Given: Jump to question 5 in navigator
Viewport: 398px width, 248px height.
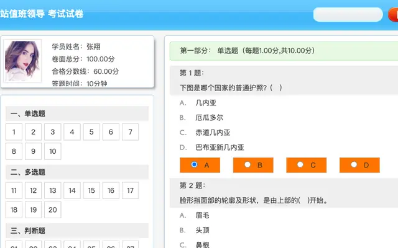Looking at the screenshot, I should click(x=91, y=132).
